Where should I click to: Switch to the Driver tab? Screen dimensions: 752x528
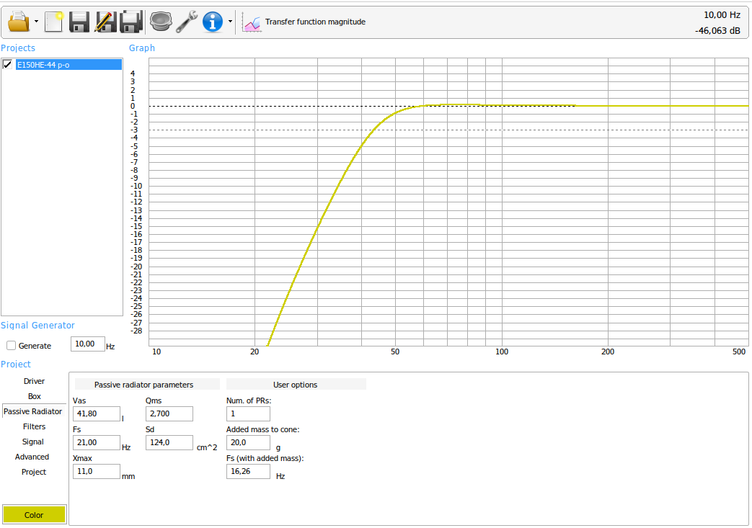coord(34,381)
